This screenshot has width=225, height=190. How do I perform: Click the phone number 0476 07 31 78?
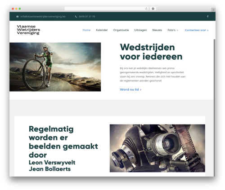87,17
